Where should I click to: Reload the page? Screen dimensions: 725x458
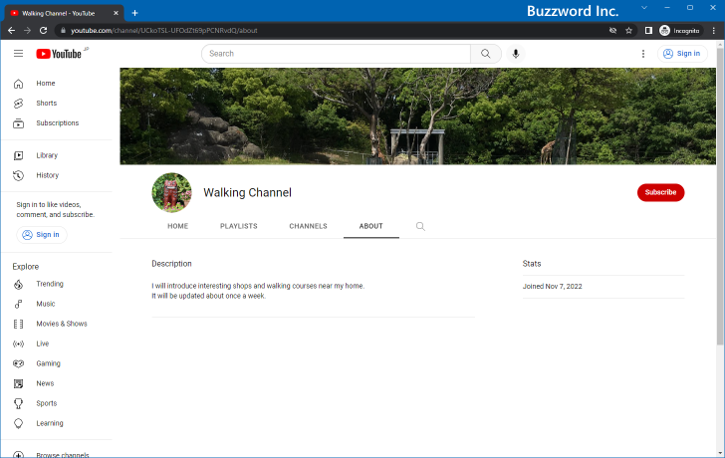click(x=44, y=31)
